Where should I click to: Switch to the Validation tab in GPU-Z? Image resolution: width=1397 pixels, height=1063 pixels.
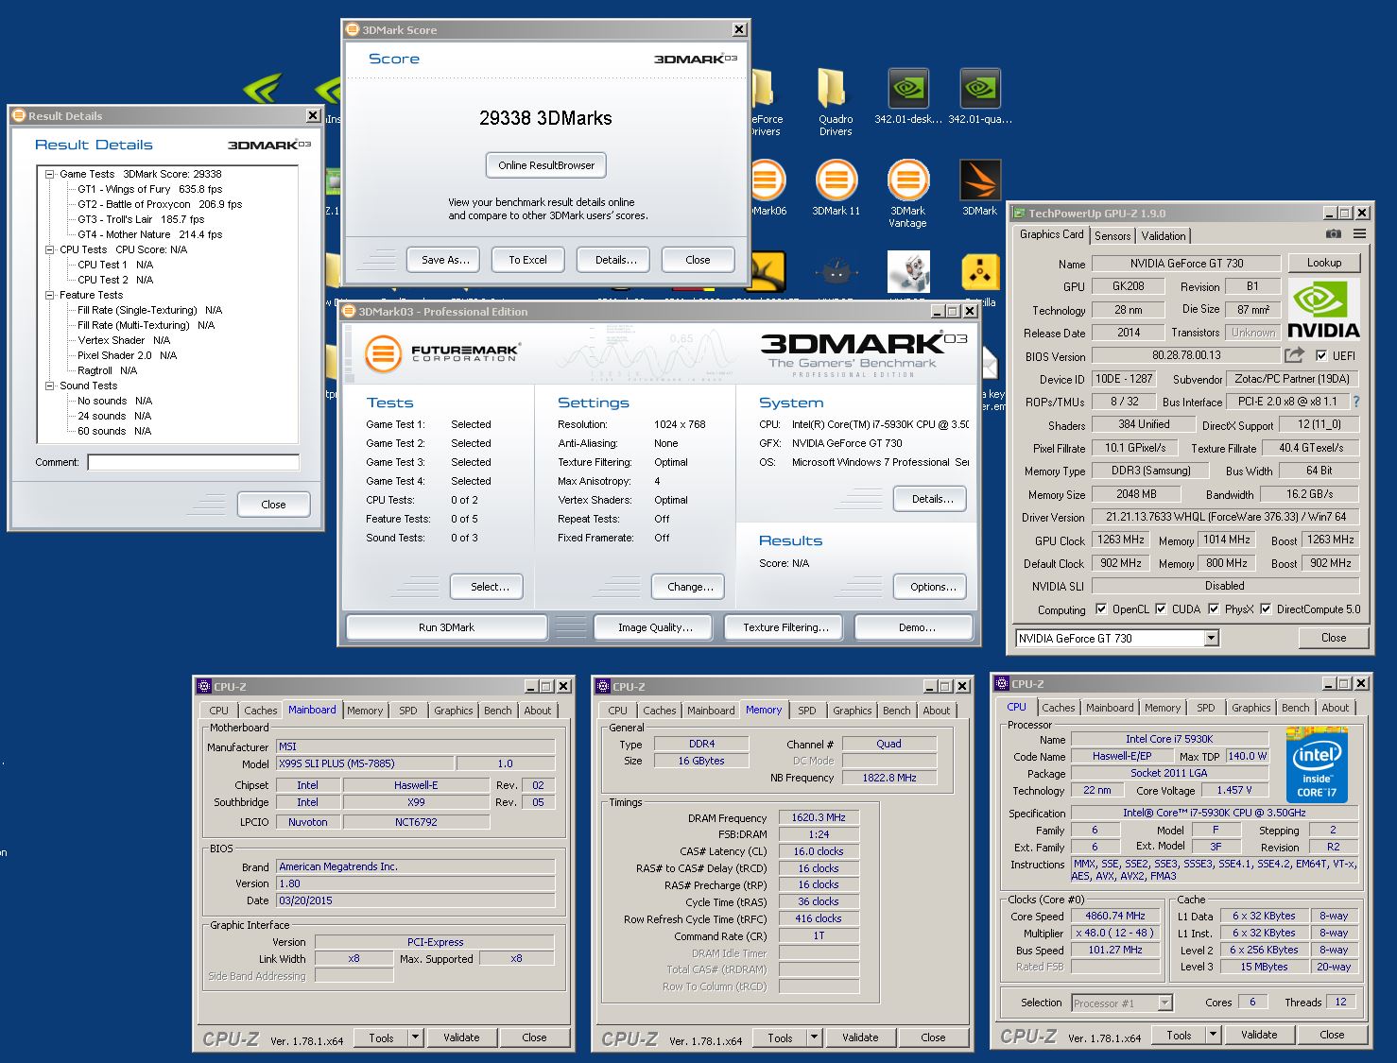point(1163,236)
